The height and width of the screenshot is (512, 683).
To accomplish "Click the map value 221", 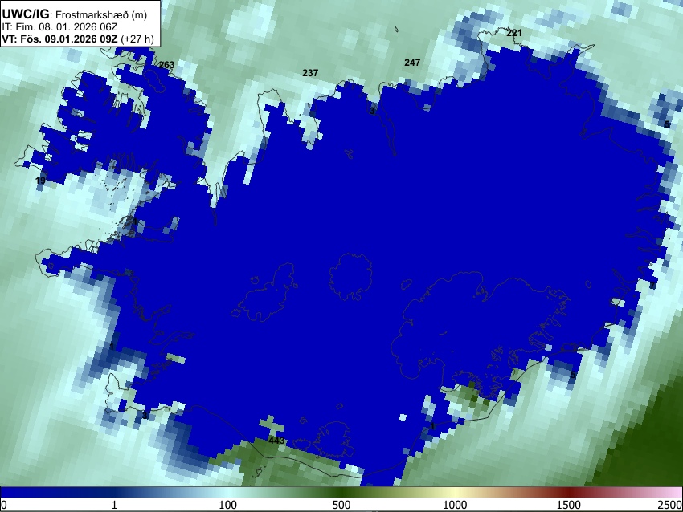I will click(x=514, y=33).
